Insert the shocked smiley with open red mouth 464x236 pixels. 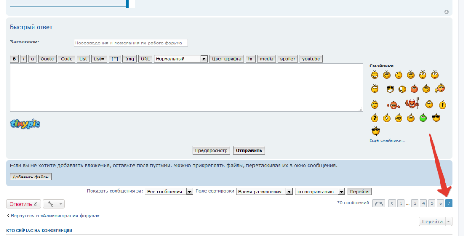tap(435, 75)
